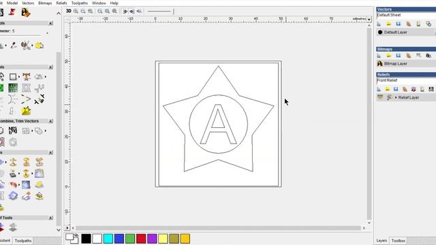Click the grey stacked layers relief tool icon

point(13,227)
